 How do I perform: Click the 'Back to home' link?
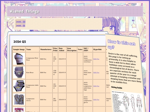tap(25, 2)
